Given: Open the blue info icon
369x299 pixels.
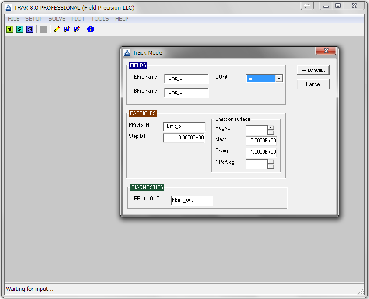Looking at the screenshot, I should point(91,29).
